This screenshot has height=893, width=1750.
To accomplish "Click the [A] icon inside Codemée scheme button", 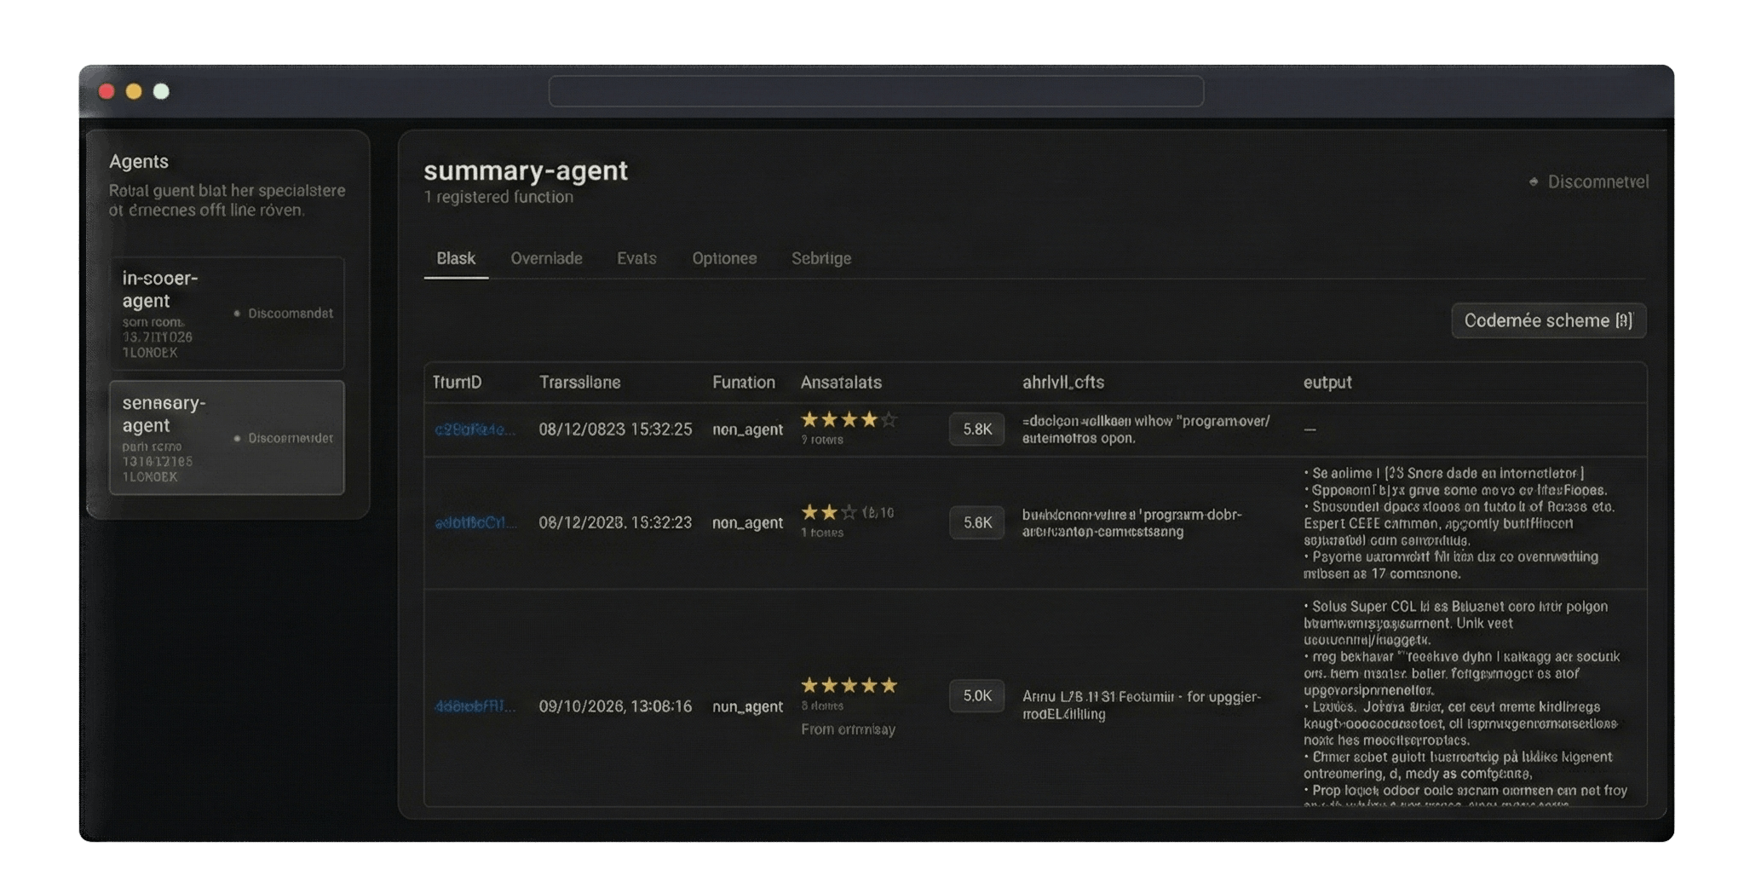I will click(1625, 320).
